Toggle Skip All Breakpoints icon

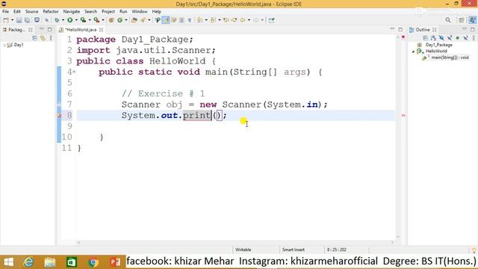46,20
